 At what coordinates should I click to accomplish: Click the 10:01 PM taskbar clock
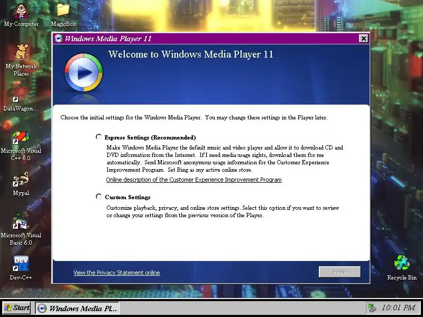[398, 307]
